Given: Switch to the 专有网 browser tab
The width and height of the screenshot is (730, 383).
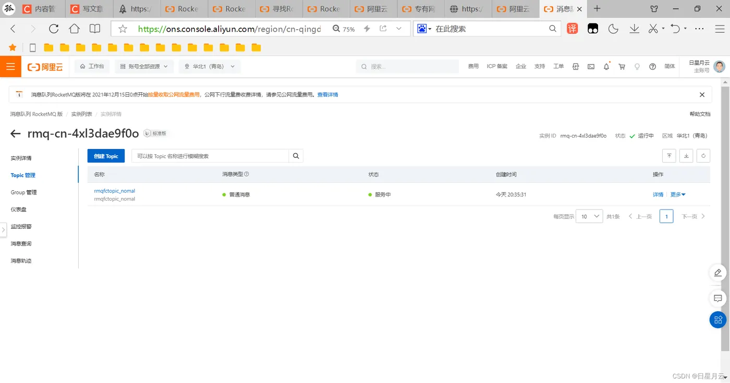Looking at the screenshot, I should (x=421, y=9).
